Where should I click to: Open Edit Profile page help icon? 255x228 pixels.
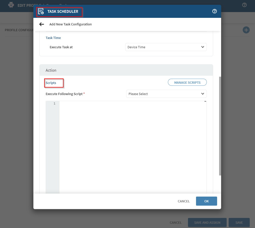coord(244,5)
